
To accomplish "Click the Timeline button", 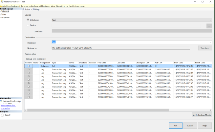I will pyautogui.click(x=205, y=48).
